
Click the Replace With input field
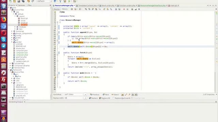(74, 98)
